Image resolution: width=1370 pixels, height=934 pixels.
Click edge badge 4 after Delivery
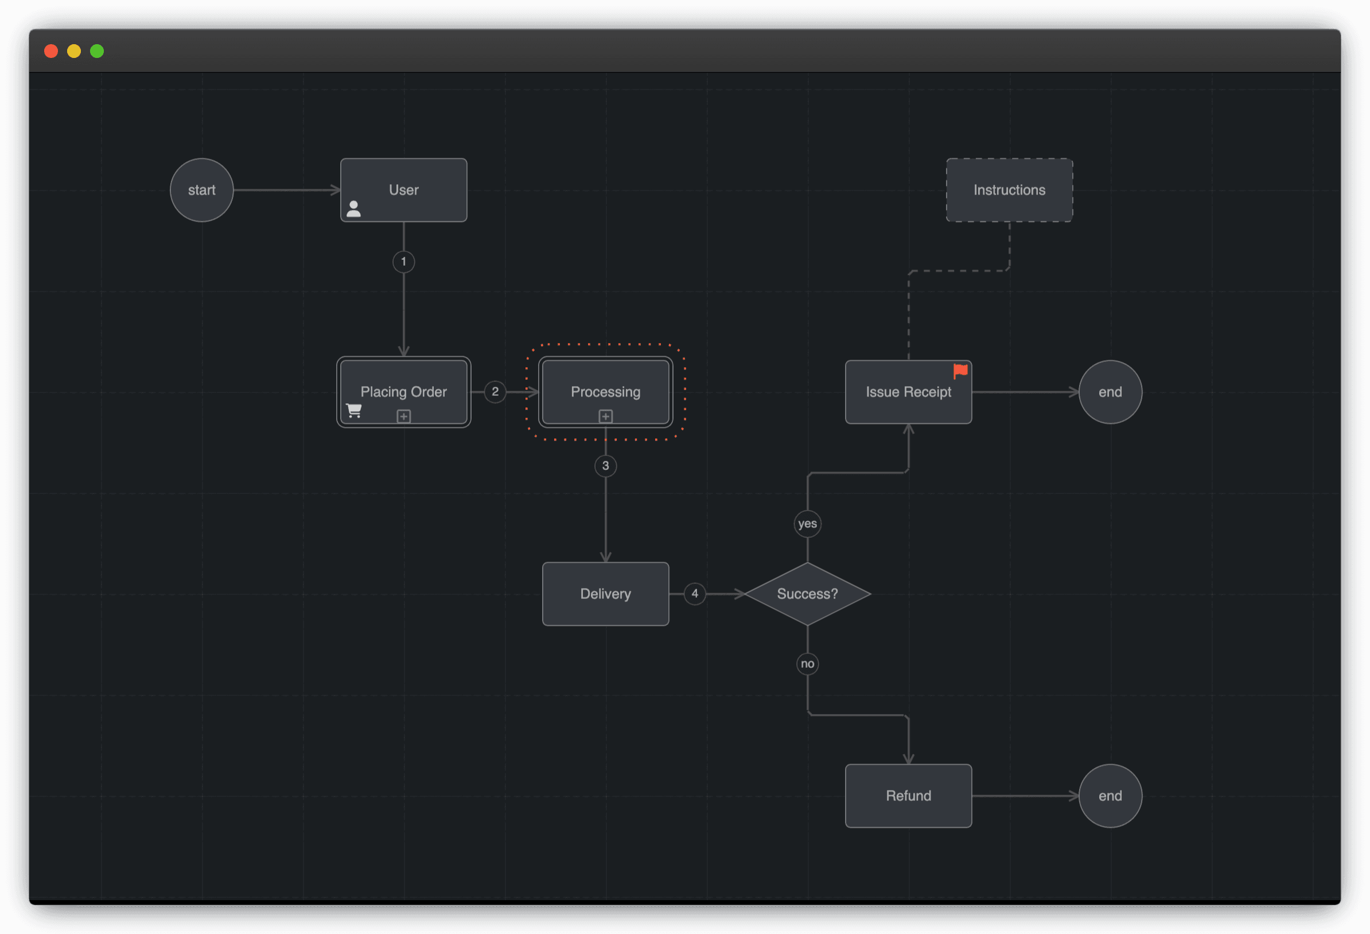(695, 594)
